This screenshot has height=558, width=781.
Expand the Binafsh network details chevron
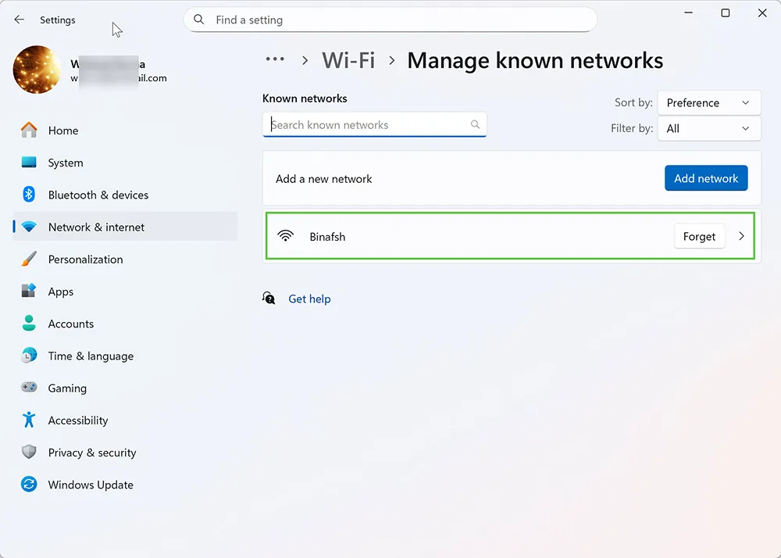pyautogui.click(x=740, y=236)
